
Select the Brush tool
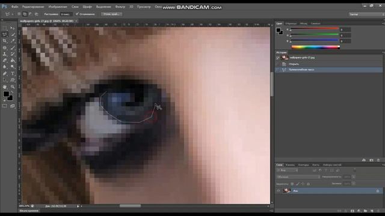coord(13,48)
